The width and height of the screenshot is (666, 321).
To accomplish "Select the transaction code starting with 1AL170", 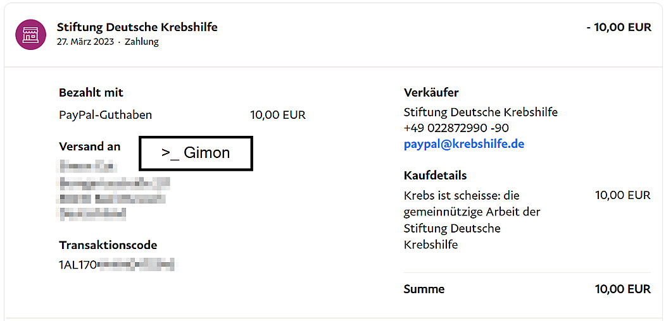I will click(116, 265).
